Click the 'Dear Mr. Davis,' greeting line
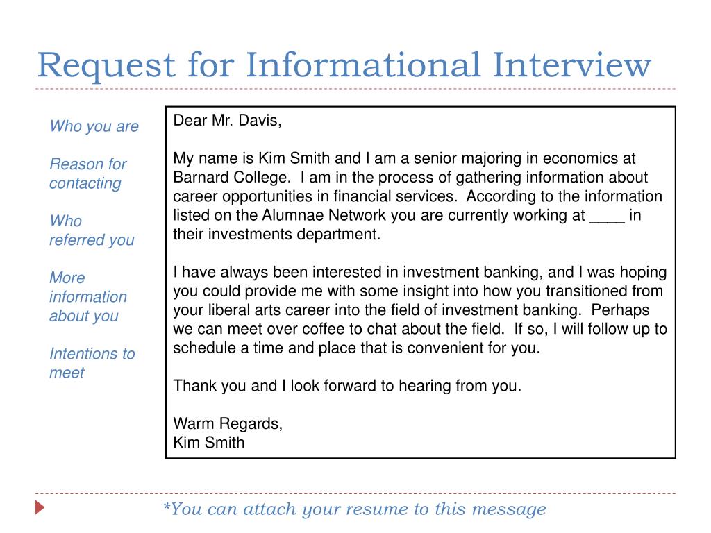The image size is (711, 533). (227, 121)
